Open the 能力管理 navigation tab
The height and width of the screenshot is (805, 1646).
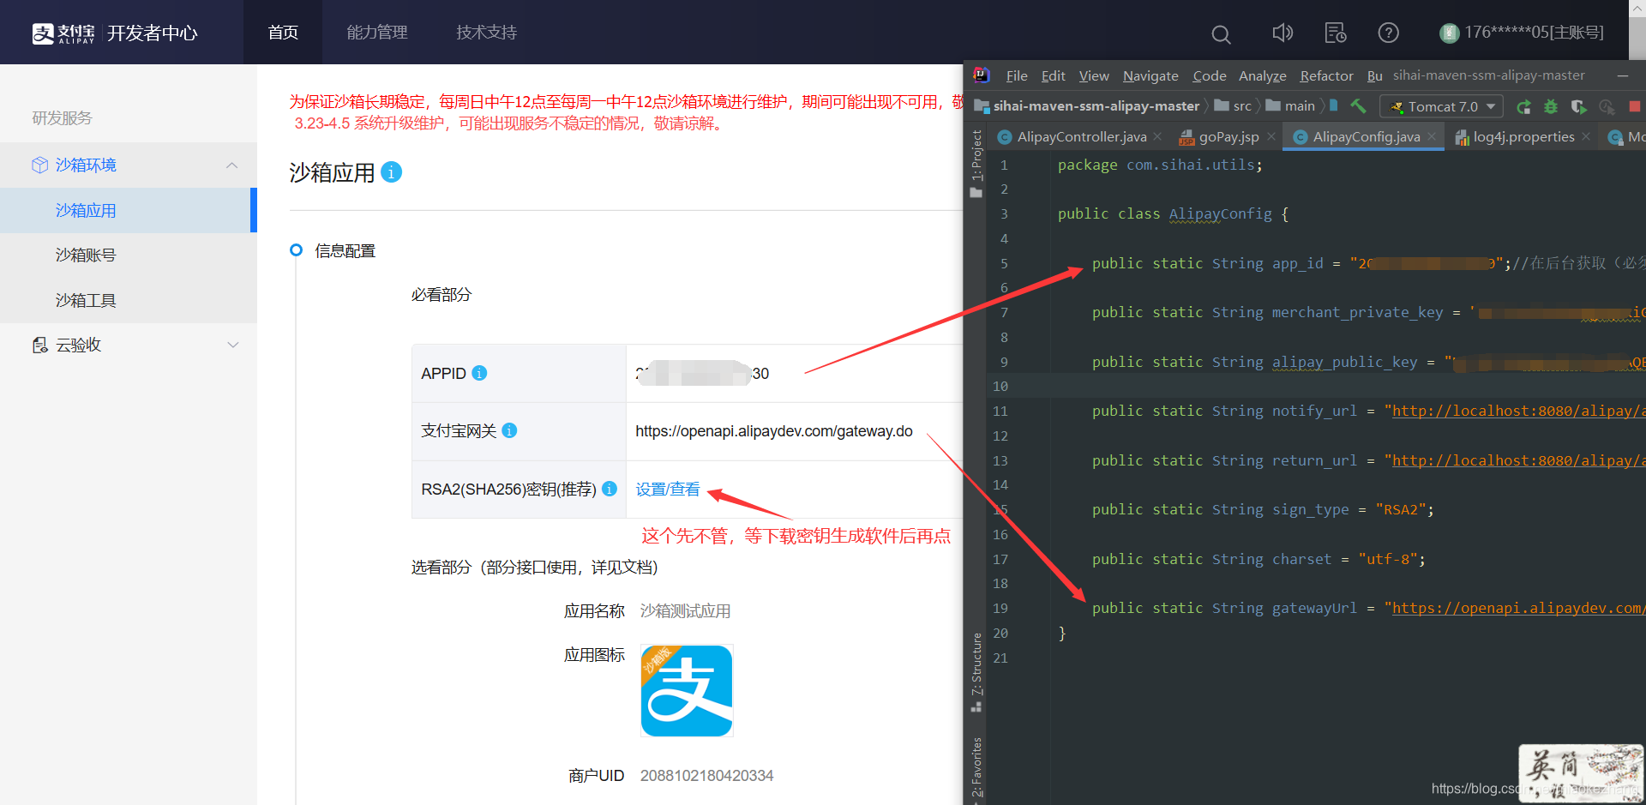coord(377,33)
